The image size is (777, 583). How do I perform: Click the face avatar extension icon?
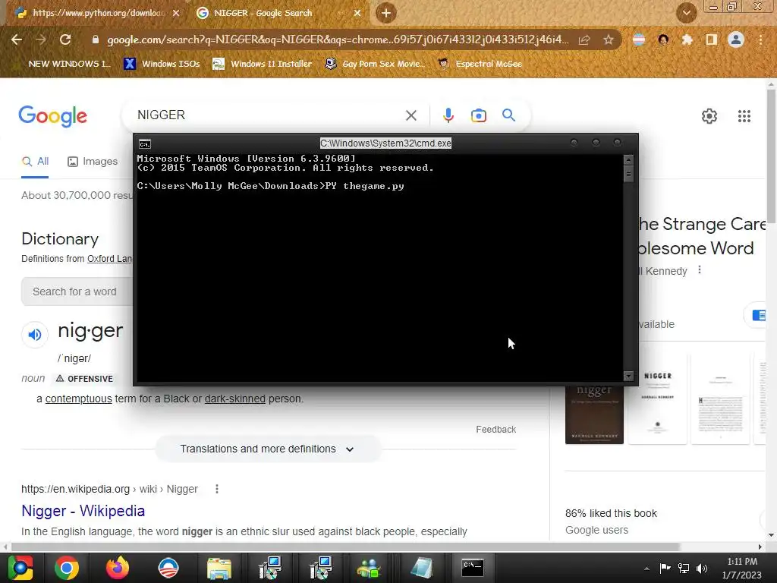click(x=663, y=39)
